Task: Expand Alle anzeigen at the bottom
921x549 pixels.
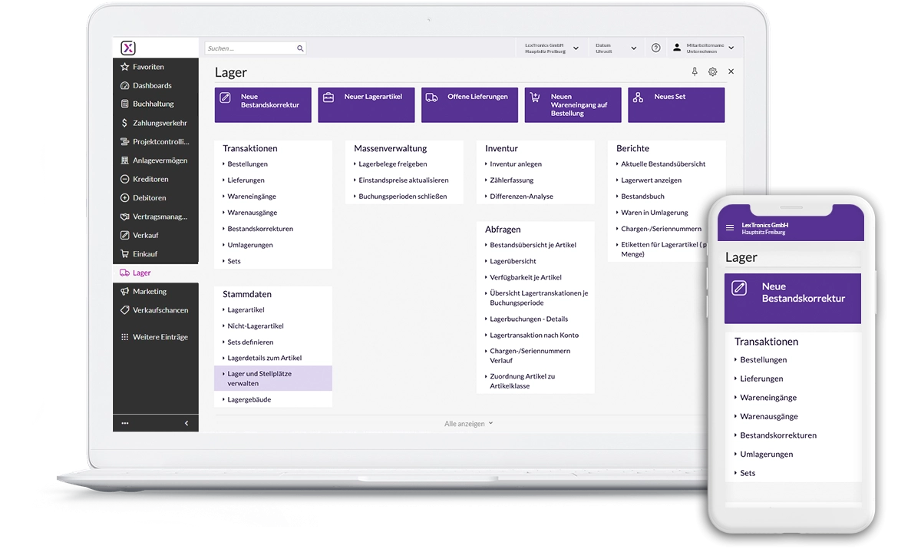Action: point(468,423)
